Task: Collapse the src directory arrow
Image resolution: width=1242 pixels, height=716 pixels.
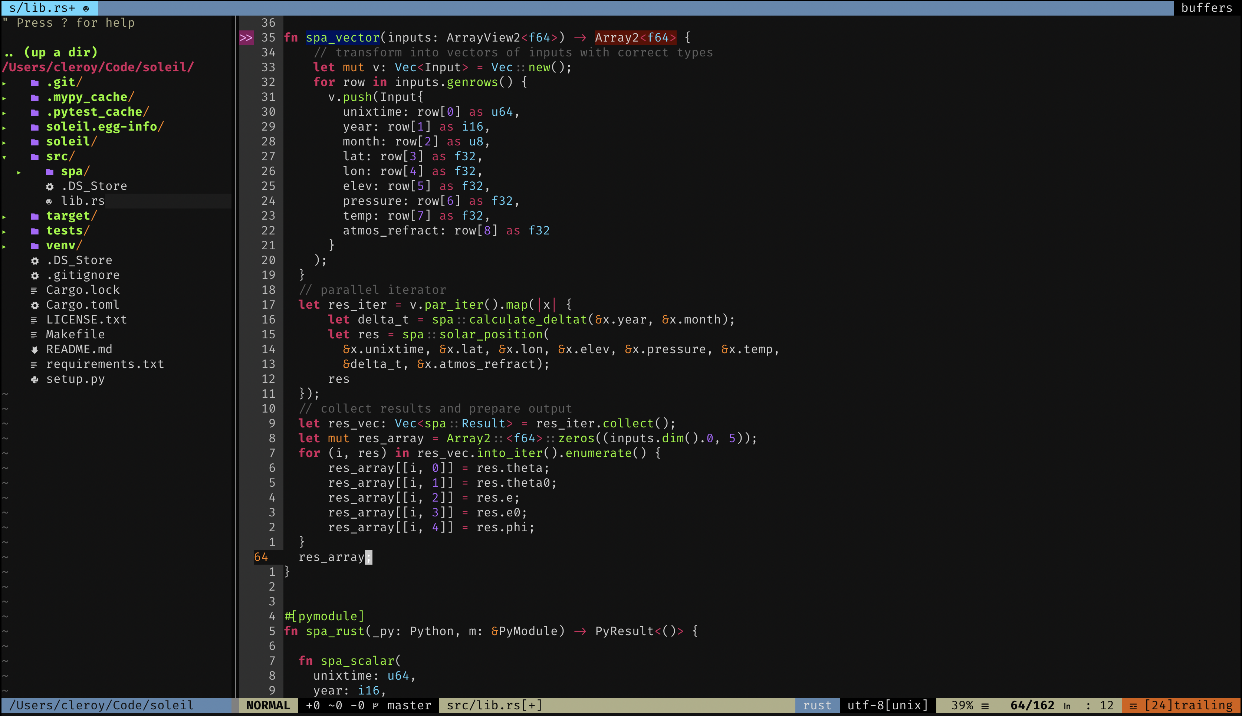Action: coord(4,157)
